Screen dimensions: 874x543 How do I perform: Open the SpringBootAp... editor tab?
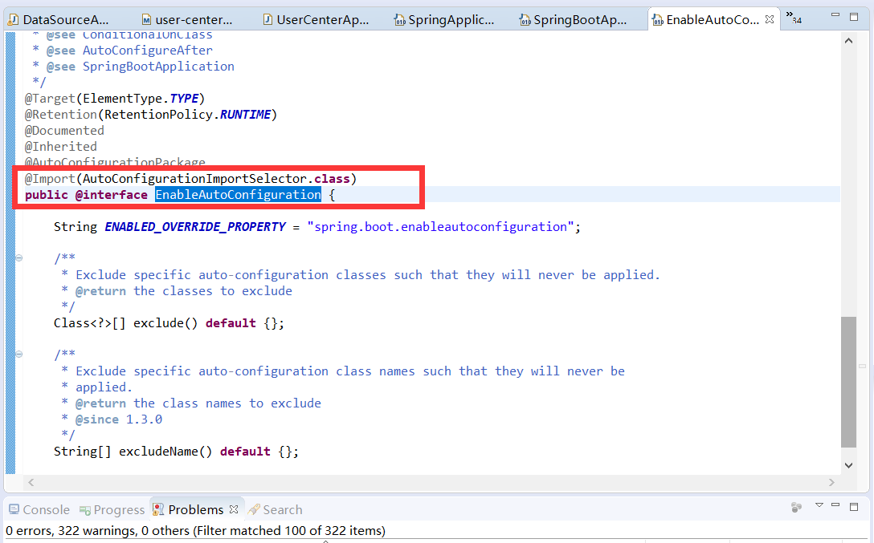573,20
